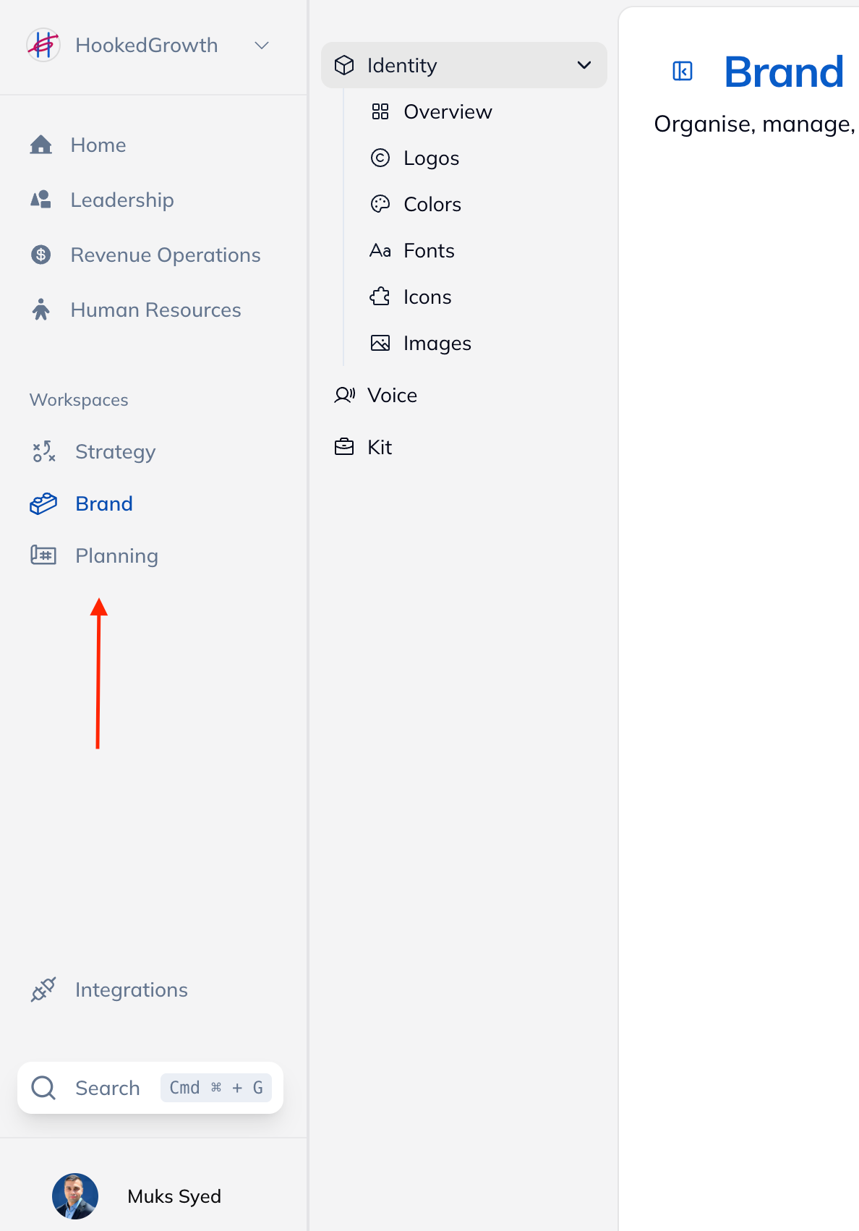This screenshot has width=859, height=1231.
Task: Click the Voice speaking-head icon
Action: pos(344,395)
